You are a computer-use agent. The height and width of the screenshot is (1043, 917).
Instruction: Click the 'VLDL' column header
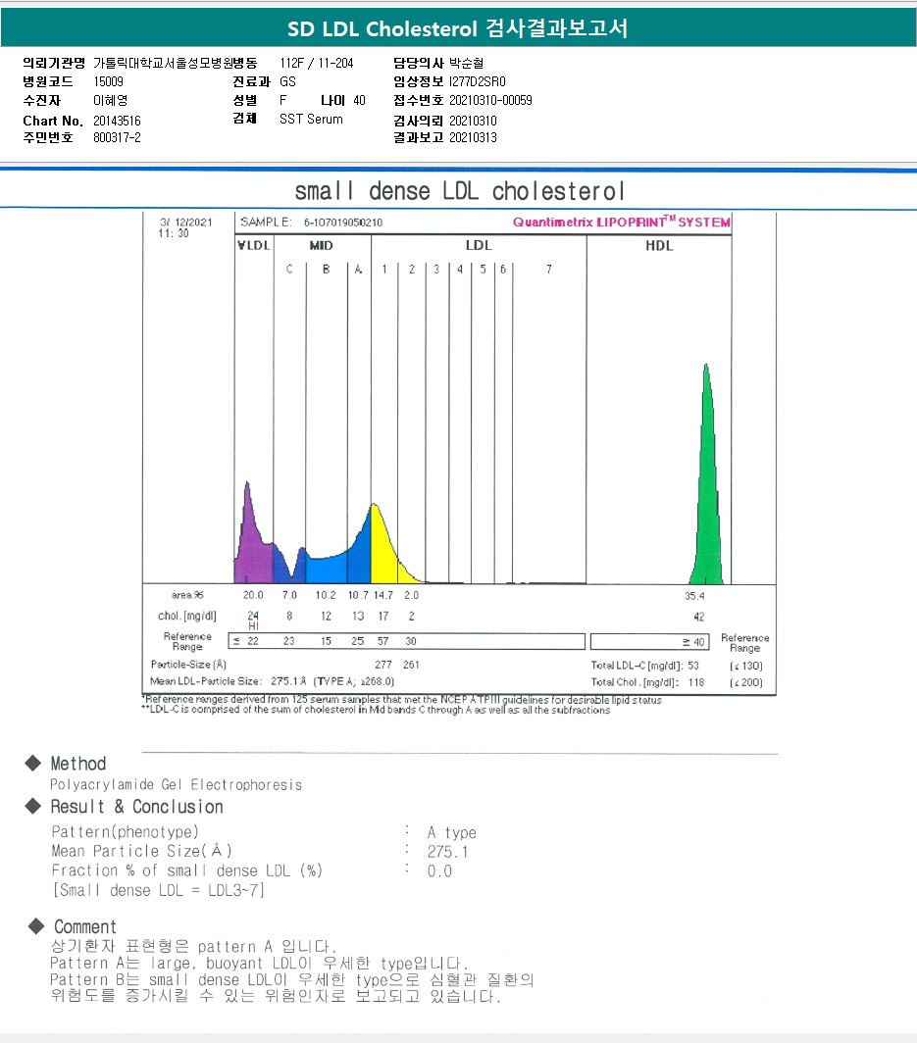coord(254,245)
